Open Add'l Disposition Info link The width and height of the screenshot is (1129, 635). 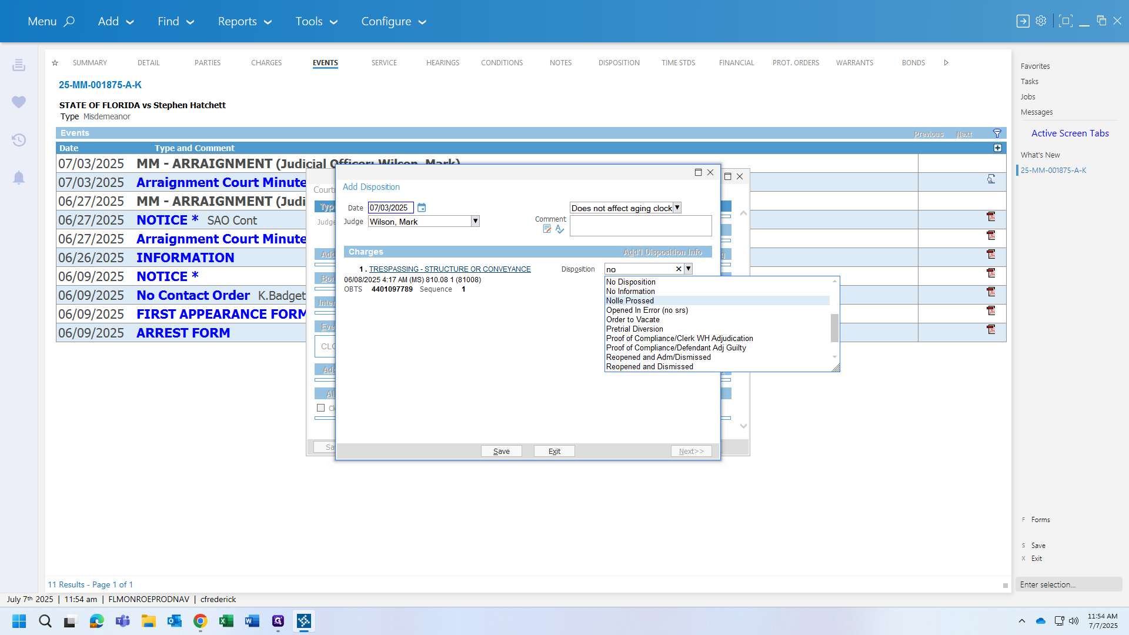[x=663, y=252]
